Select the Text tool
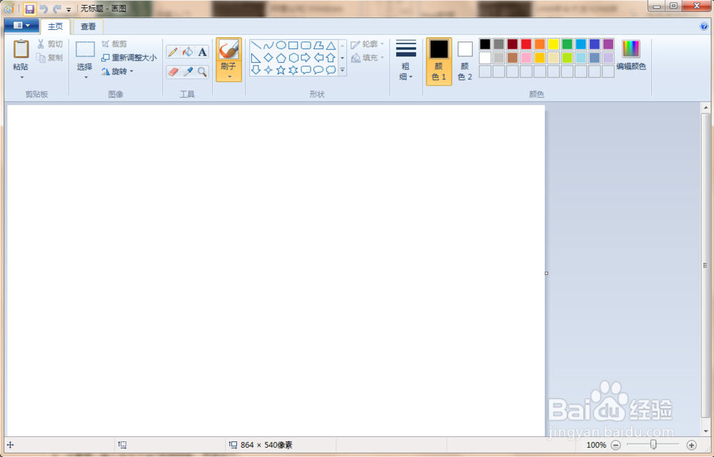 (202, 52)
